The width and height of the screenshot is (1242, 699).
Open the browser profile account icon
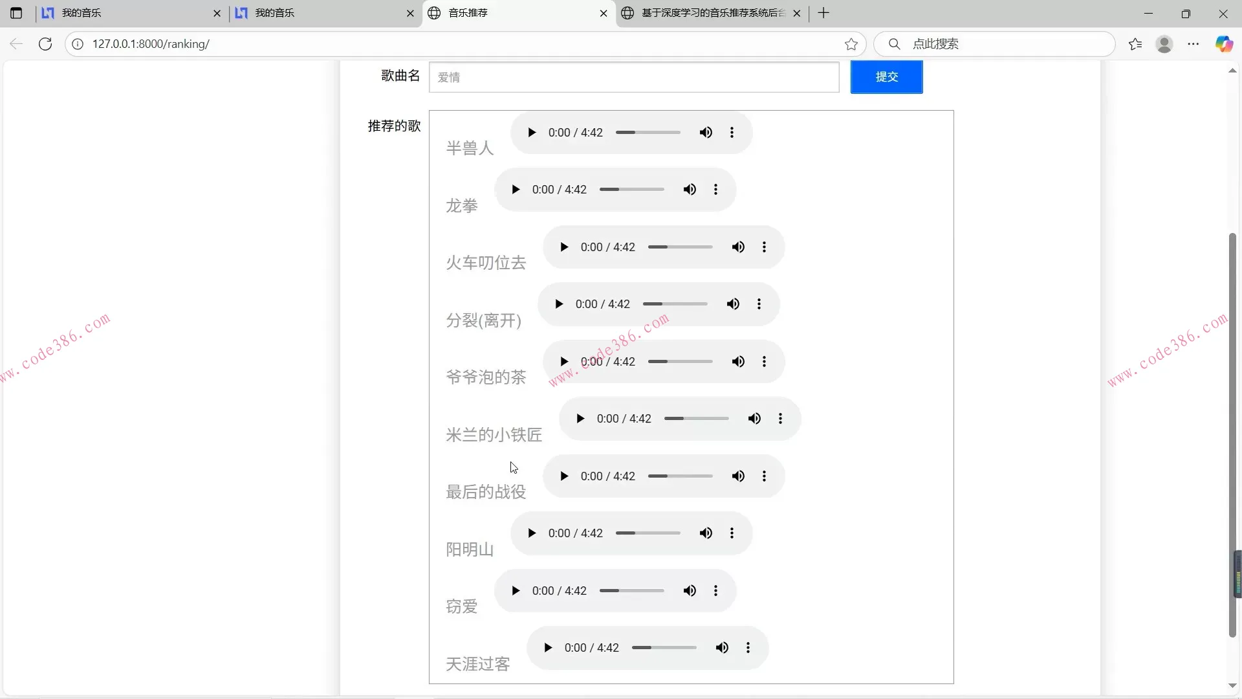1164,44
